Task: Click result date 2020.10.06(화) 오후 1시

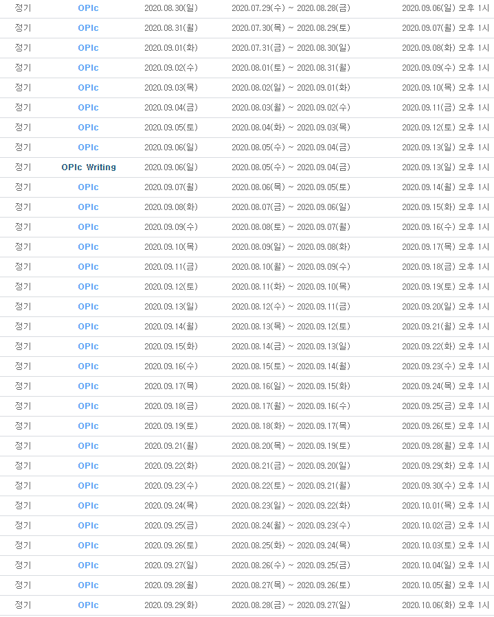Action: [x=445, y=605]
